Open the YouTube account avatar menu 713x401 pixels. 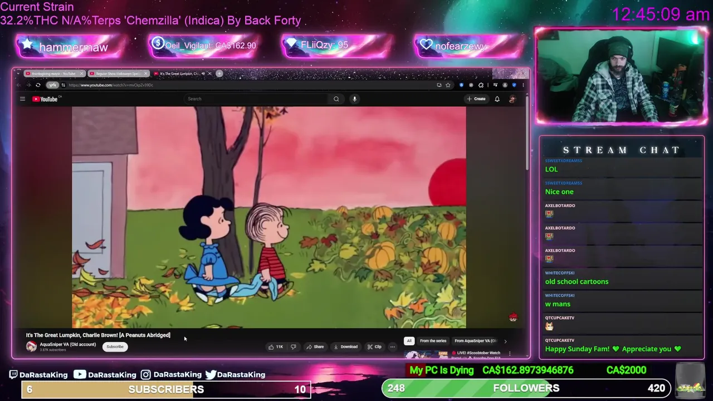coord(512,99)
